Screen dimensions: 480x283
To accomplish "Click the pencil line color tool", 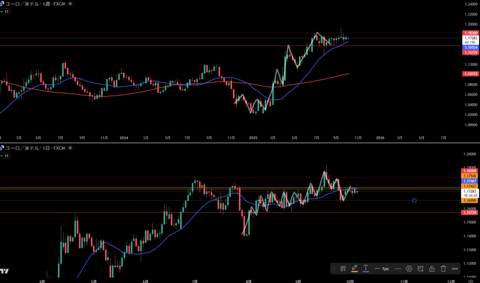I will pyautogui.click(x=354, y=268).
